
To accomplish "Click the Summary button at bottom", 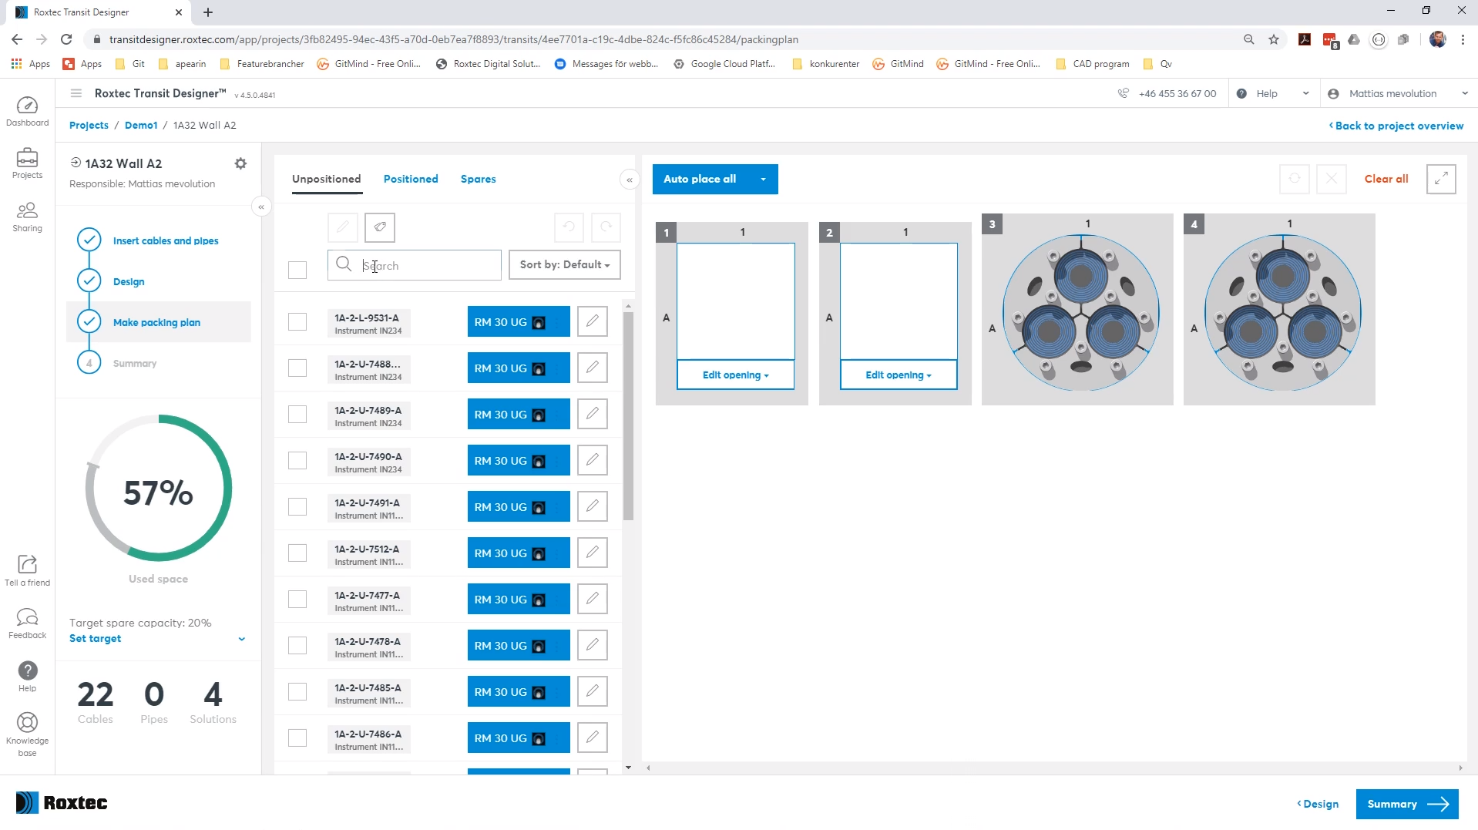I will click(1406, 804).
